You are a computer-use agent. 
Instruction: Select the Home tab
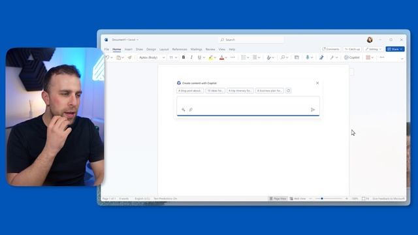point(116,50)
